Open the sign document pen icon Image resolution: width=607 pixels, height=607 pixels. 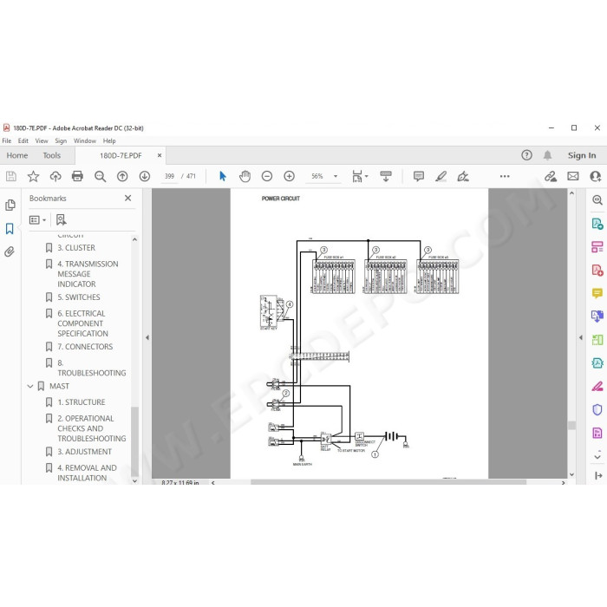(463, 177)
